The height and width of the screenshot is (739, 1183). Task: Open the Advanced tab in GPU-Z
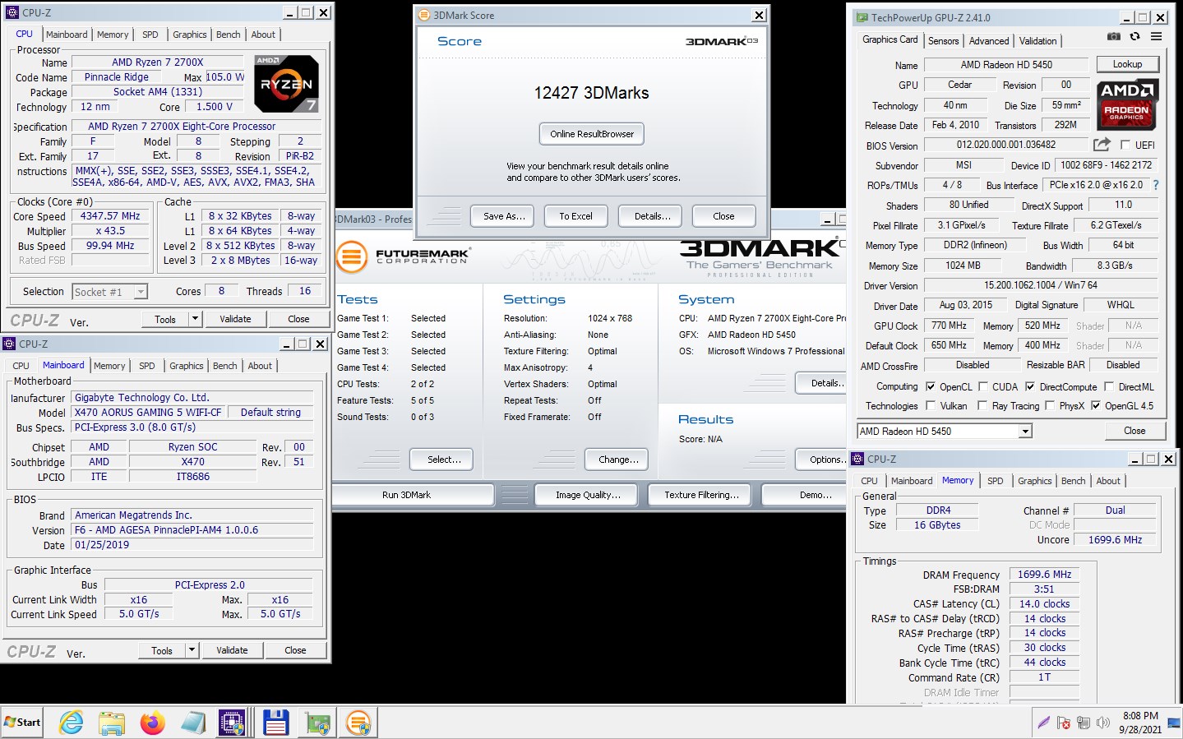(x=989, y=41)
